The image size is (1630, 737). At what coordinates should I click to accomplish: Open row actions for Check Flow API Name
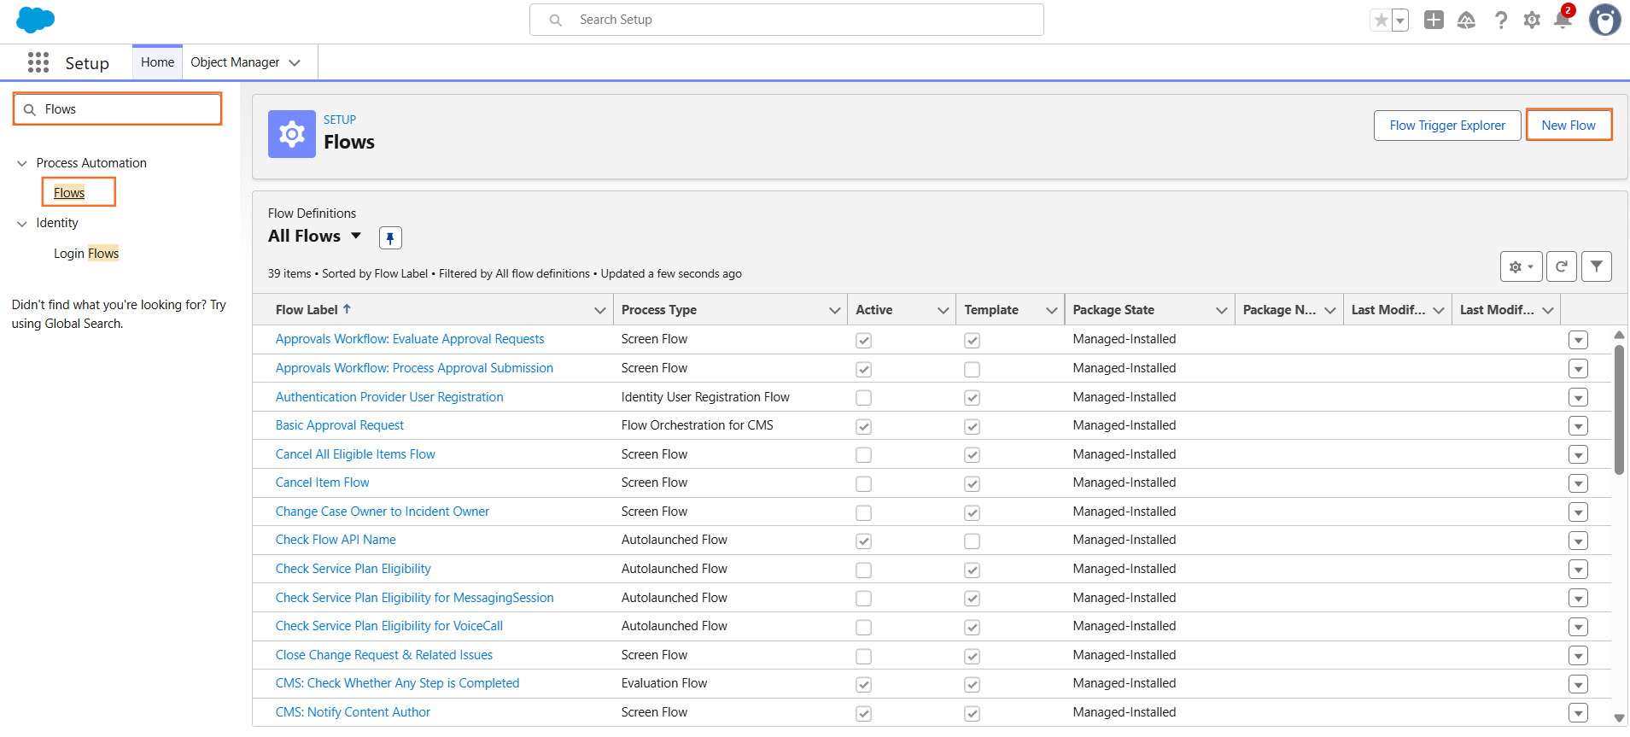coord(1578,541)
